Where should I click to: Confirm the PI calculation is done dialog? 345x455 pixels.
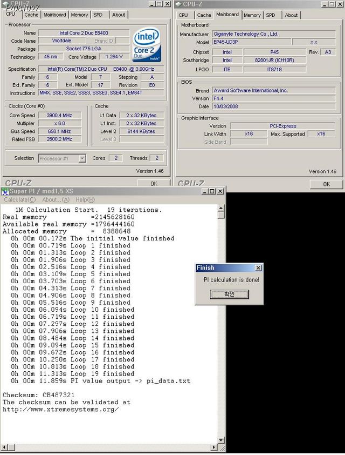pyautogui.click(x=229, y=295)
